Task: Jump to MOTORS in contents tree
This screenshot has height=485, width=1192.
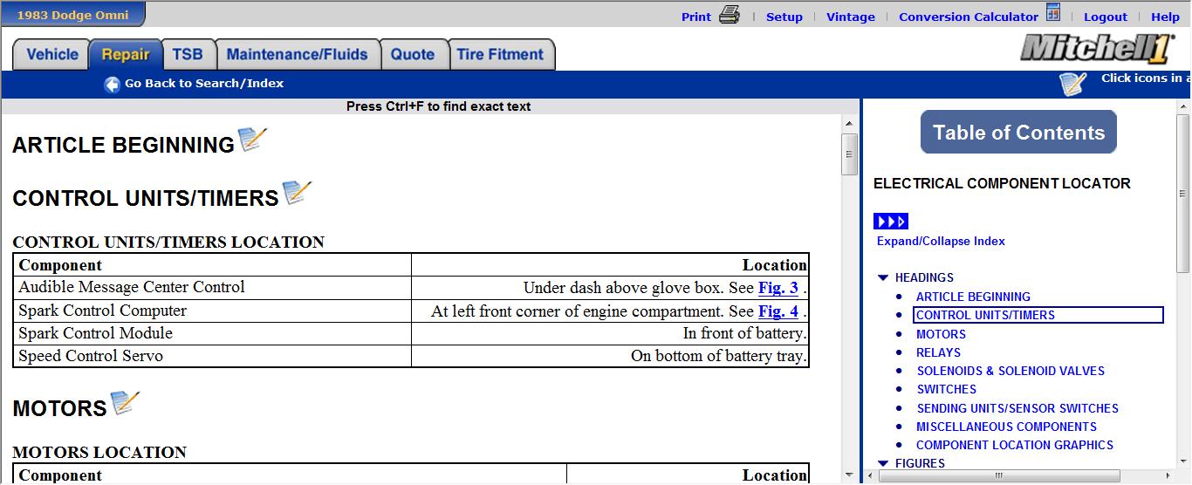Action: [x=941, y=334]
